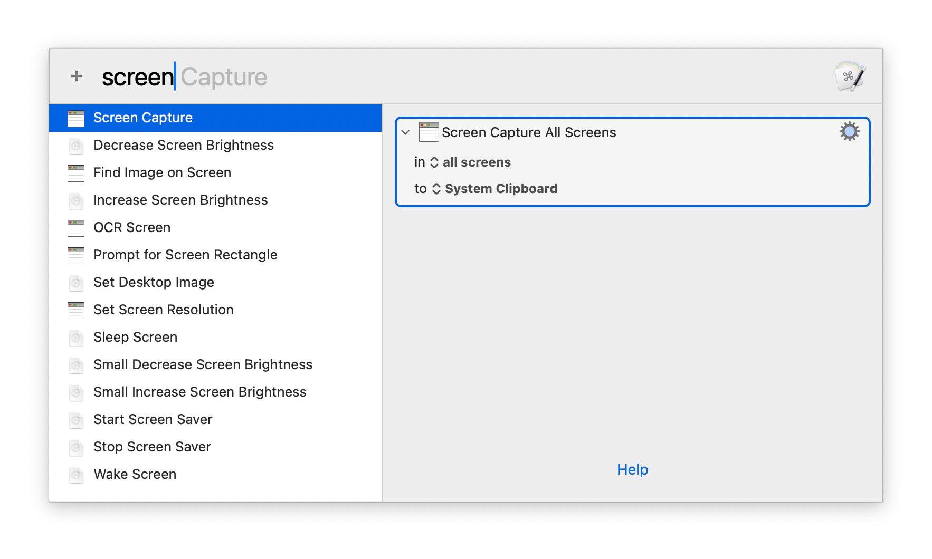Click the icon beside OCR Screen
This screenshot has height=559, width=932.
click(76, 228)
